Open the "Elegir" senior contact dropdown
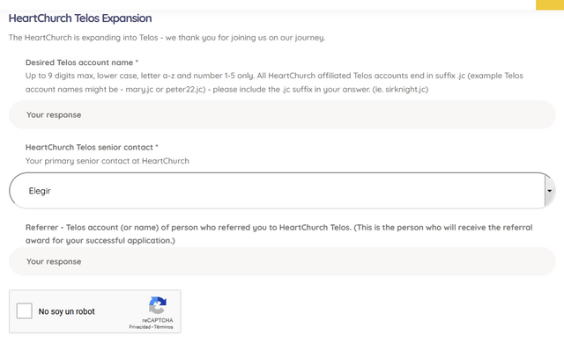Image resolution: width=564 pixels, height=343 pixels. (x=282, y=191)
